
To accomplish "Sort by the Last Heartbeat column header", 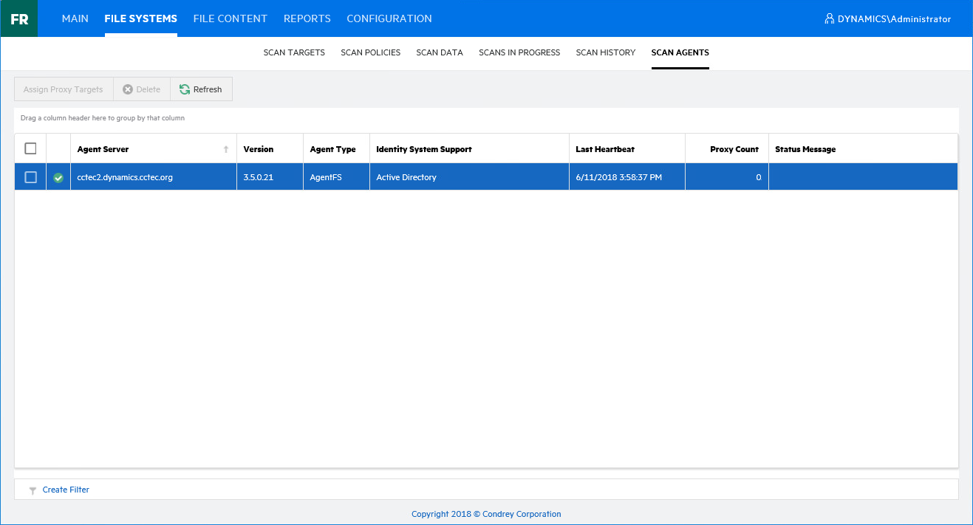I will (604, 149).
